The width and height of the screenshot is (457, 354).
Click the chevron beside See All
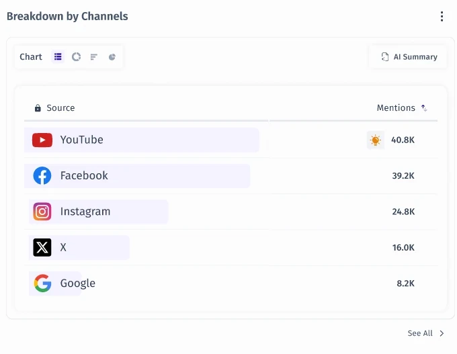click(x=442, y=333)
